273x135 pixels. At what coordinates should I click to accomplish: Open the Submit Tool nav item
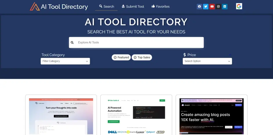[x=133, y=7]
